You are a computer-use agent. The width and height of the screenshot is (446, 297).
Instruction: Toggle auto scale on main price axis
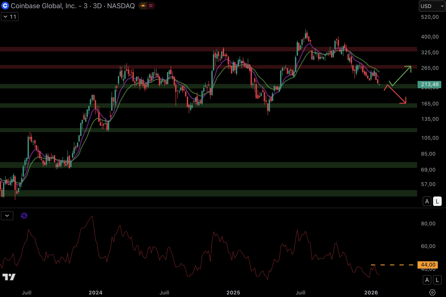pyautogui.click(x=427, y=201)
